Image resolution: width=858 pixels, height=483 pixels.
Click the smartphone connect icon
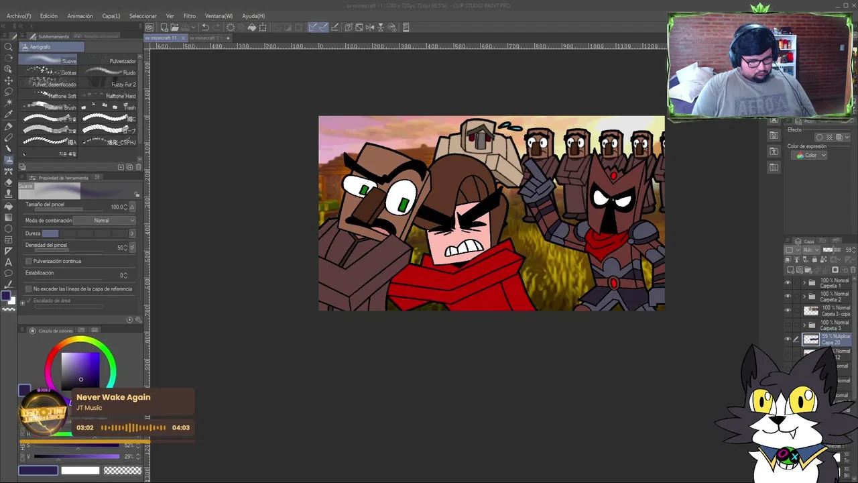(406, 28)
